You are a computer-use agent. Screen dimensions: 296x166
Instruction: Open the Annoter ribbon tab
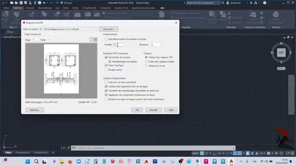30,8
